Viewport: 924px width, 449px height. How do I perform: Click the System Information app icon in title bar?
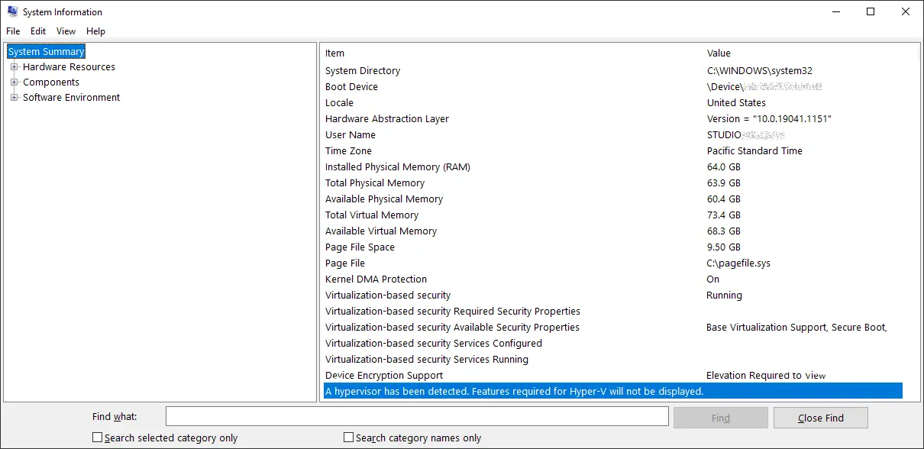12,12
